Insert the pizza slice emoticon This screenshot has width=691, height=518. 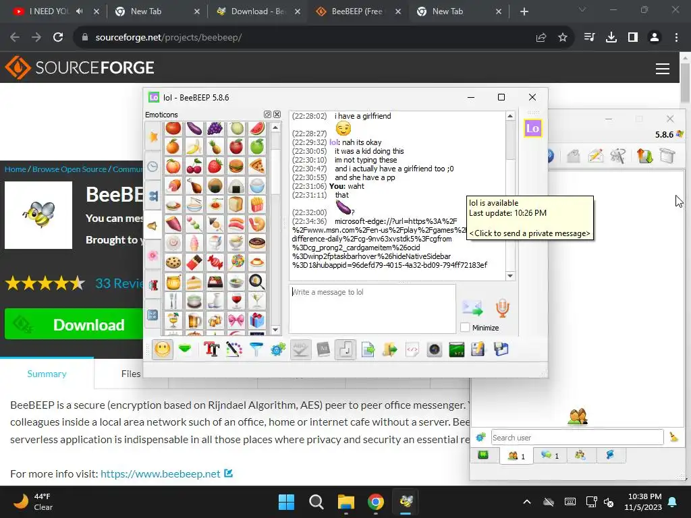click(257, 166)
